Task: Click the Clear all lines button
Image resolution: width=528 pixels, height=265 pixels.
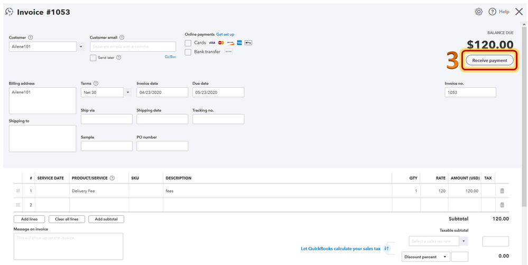Action: pyautogui.click(x=67, y=219)
